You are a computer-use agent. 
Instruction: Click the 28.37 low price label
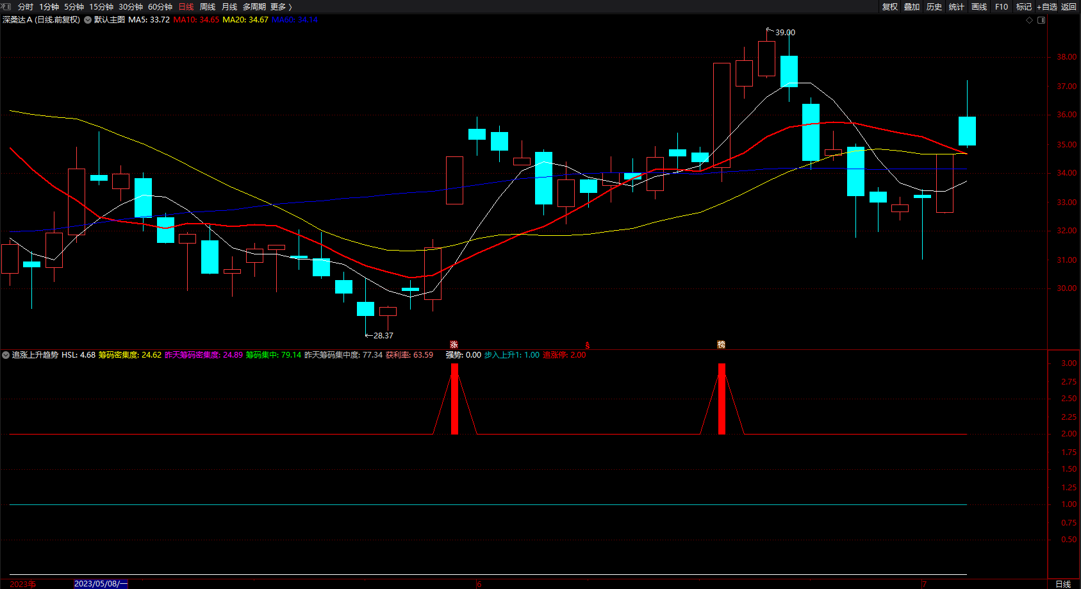point(383,336)
